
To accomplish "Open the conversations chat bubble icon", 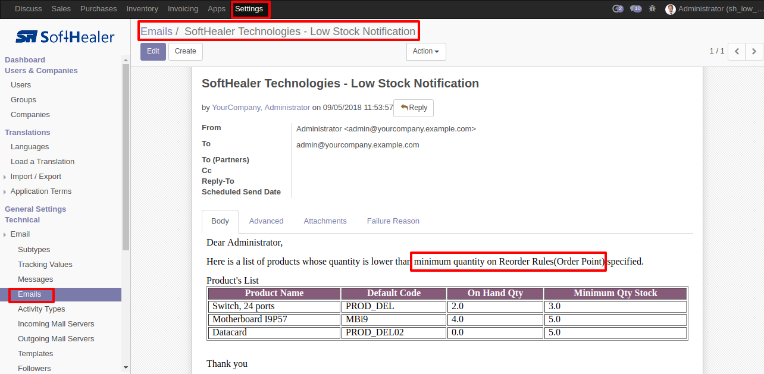I will (x=635, y=9).
